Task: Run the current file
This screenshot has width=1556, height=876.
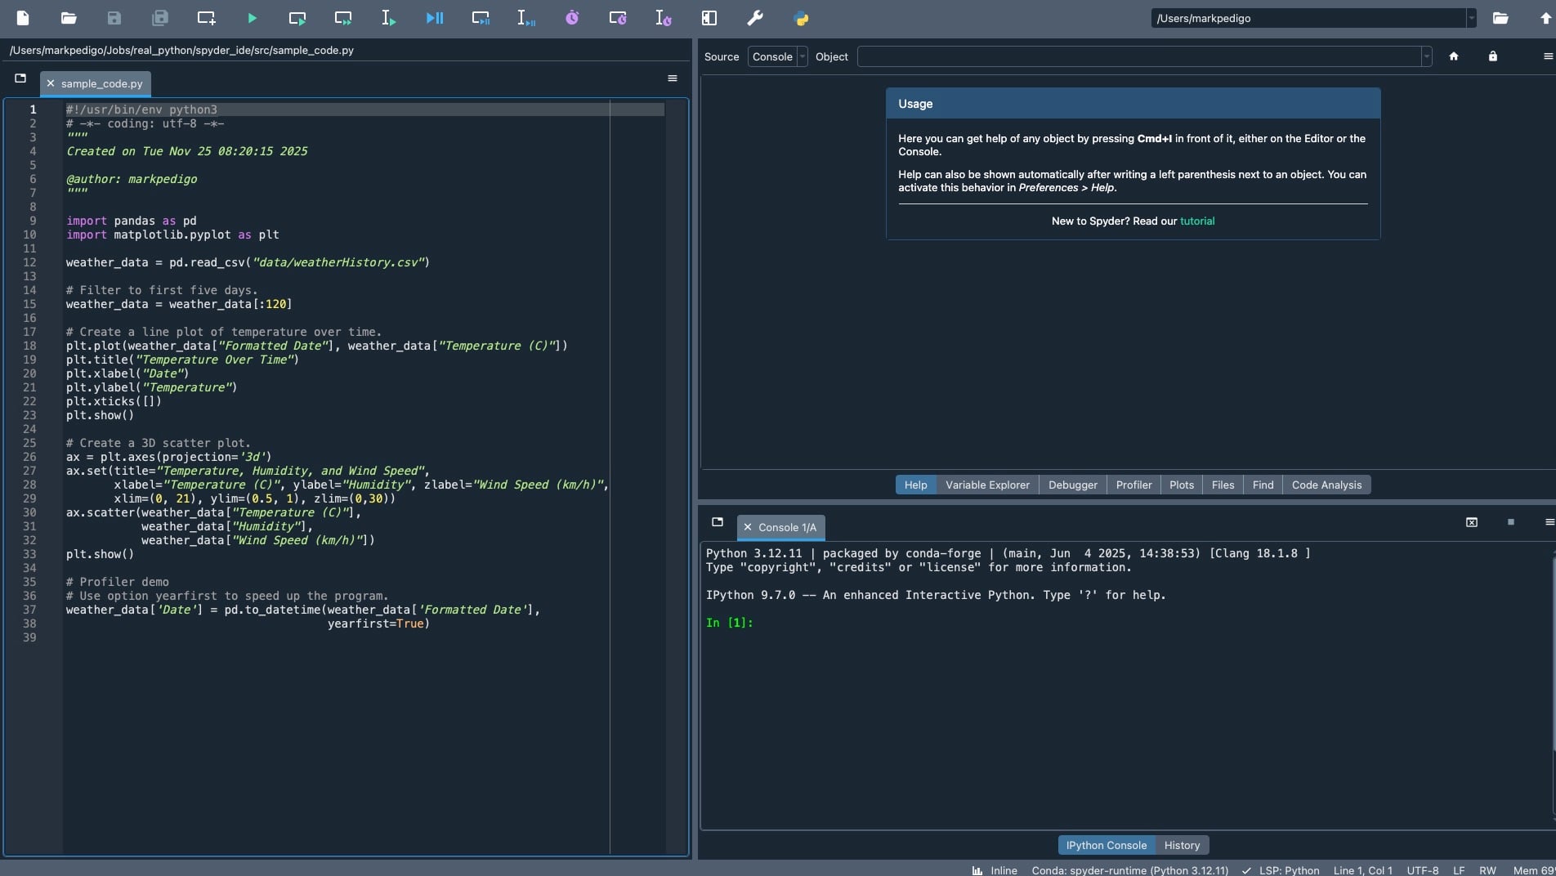Action: (252, 18)
